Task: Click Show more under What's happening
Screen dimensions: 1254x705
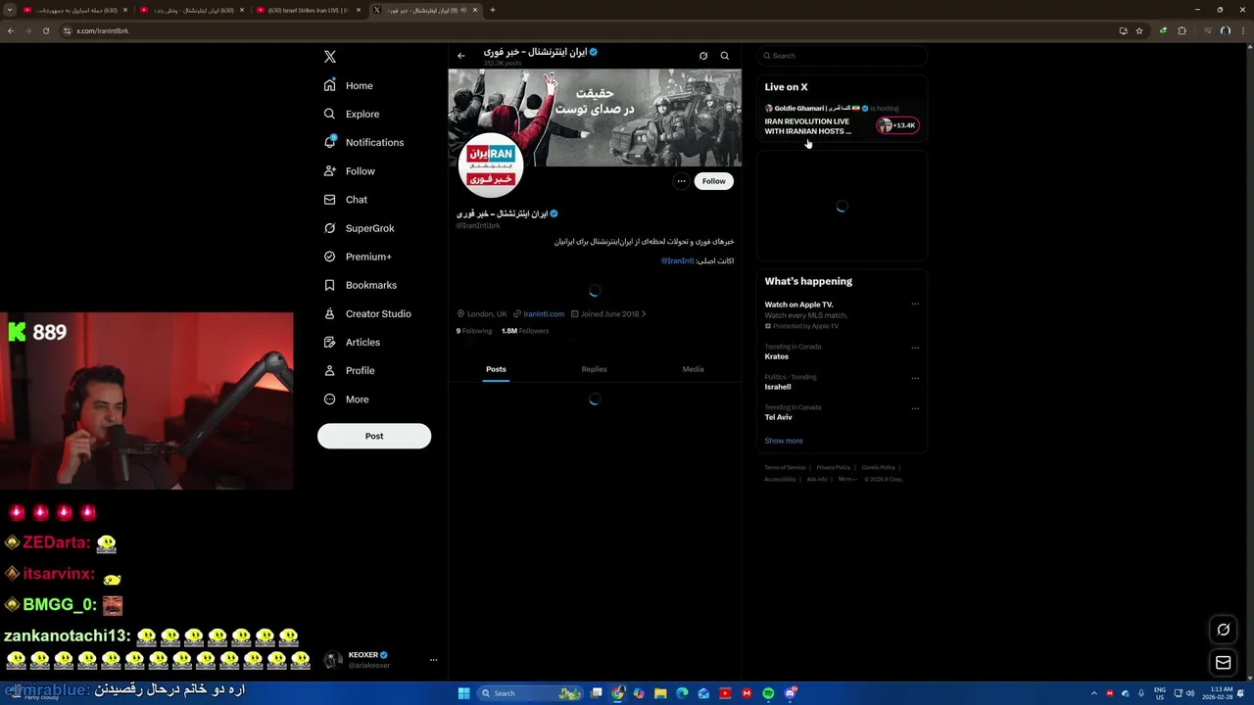Action: [784, 441]
